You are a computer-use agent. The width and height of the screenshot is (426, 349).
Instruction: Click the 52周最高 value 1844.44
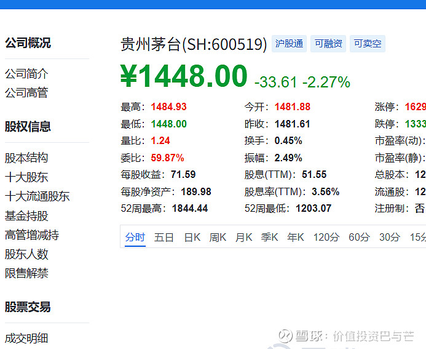(x=190, y=209)
